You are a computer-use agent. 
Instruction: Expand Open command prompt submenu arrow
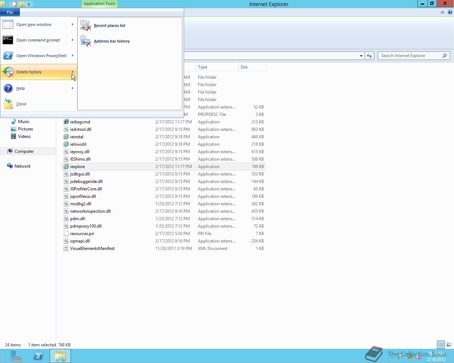[72, 40]
